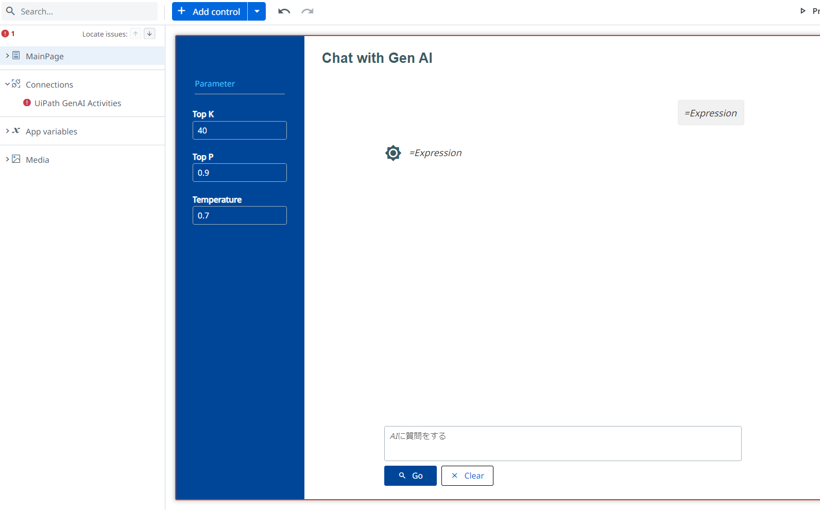Click the Media image icon
This screenshot has height=510, width=820.
pyautogui.click(x=16, y=159)
